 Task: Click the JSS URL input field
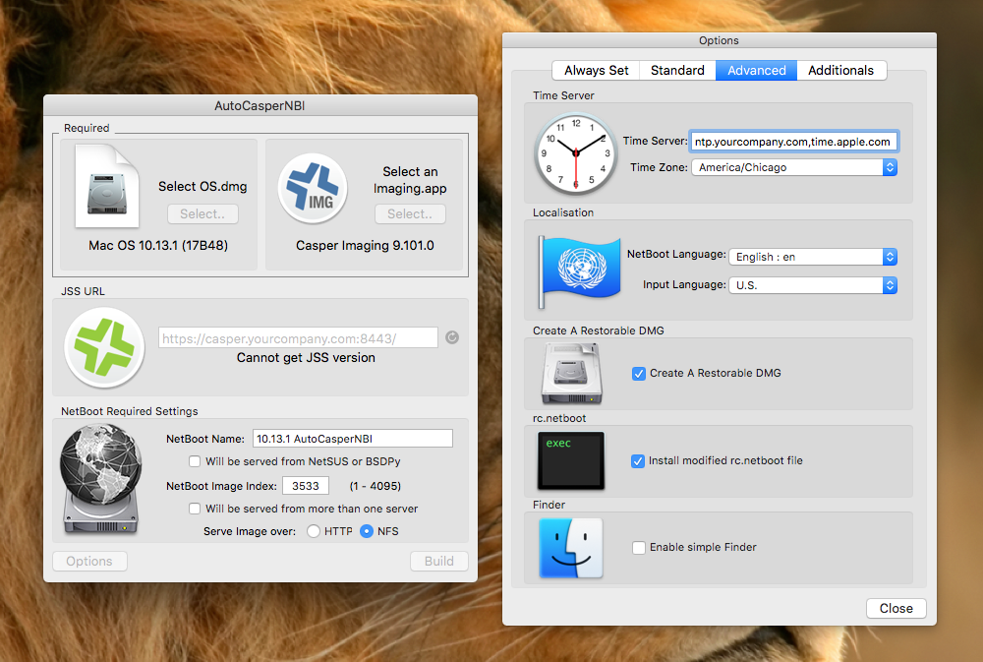point(298,338)
